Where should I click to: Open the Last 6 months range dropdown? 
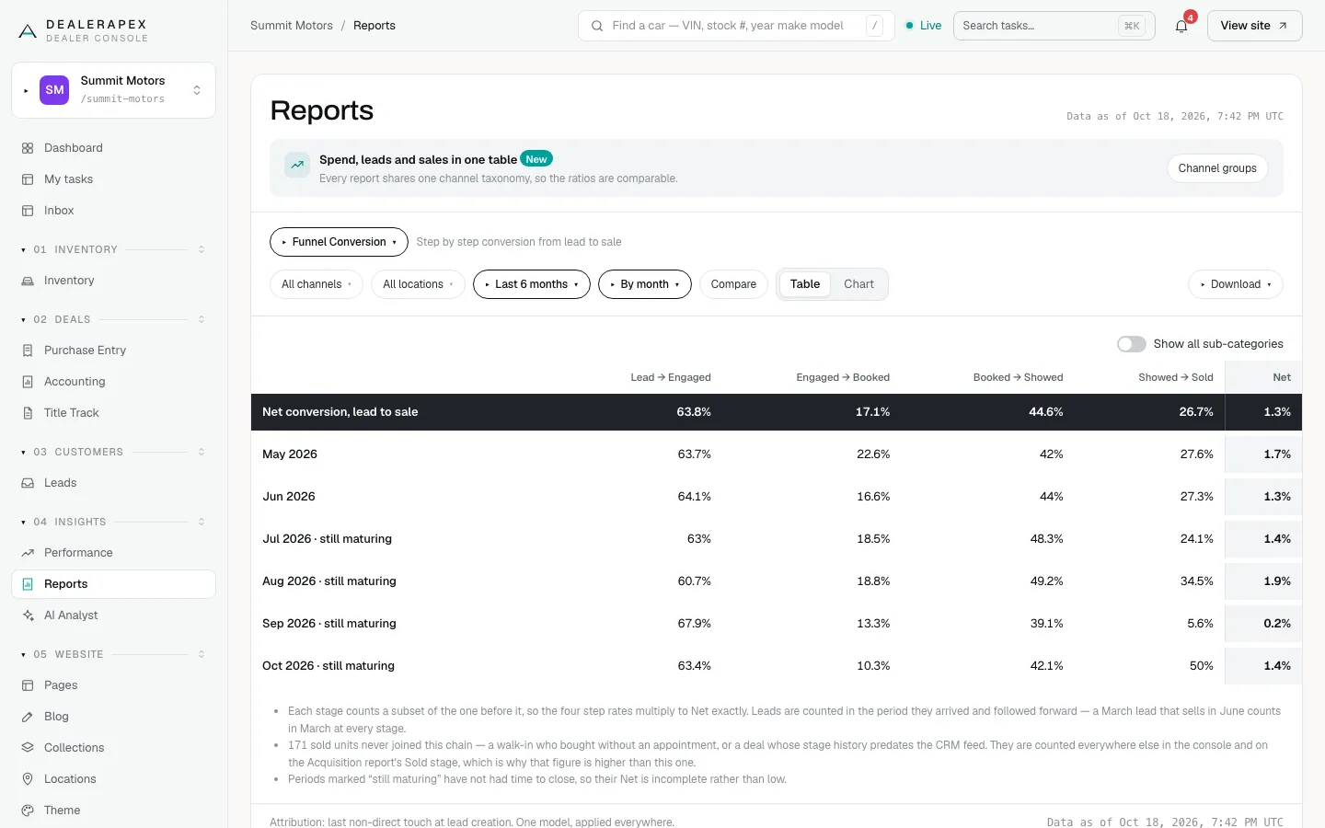pos(532,284)
